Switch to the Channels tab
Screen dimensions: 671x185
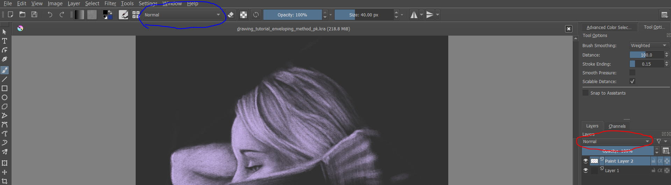[617, 126]
